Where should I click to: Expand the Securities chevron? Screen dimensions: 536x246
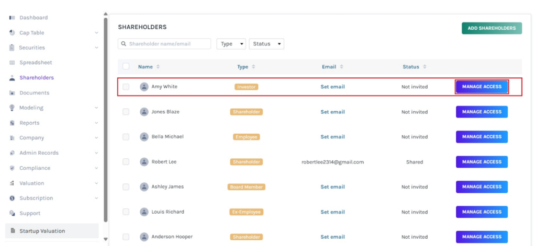coord(96,48)
